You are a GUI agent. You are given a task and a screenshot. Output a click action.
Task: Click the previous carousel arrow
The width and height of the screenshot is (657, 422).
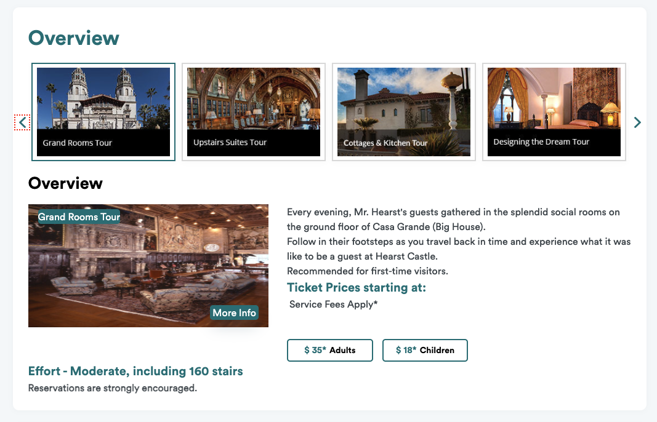coord(22,122)
